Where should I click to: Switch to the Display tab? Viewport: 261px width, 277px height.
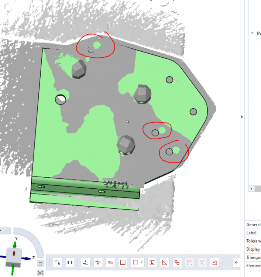[253, 249]
